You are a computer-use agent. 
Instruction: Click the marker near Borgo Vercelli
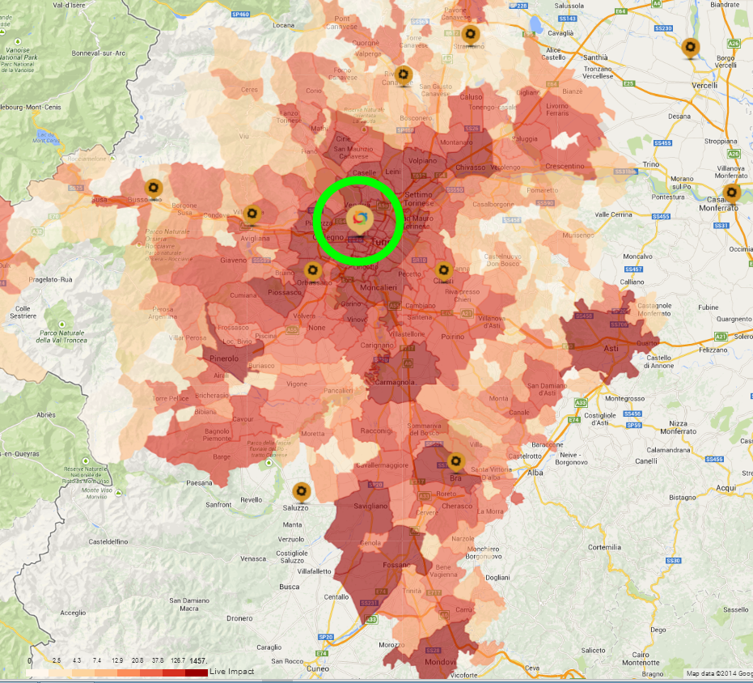(x=690, y=49)
